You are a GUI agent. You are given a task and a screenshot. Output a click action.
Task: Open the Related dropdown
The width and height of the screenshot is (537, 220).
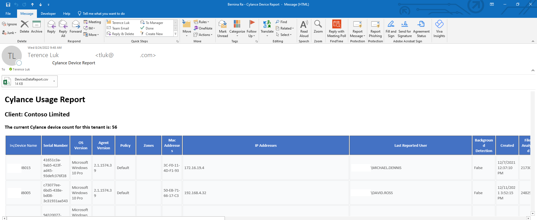click(285, 28)
